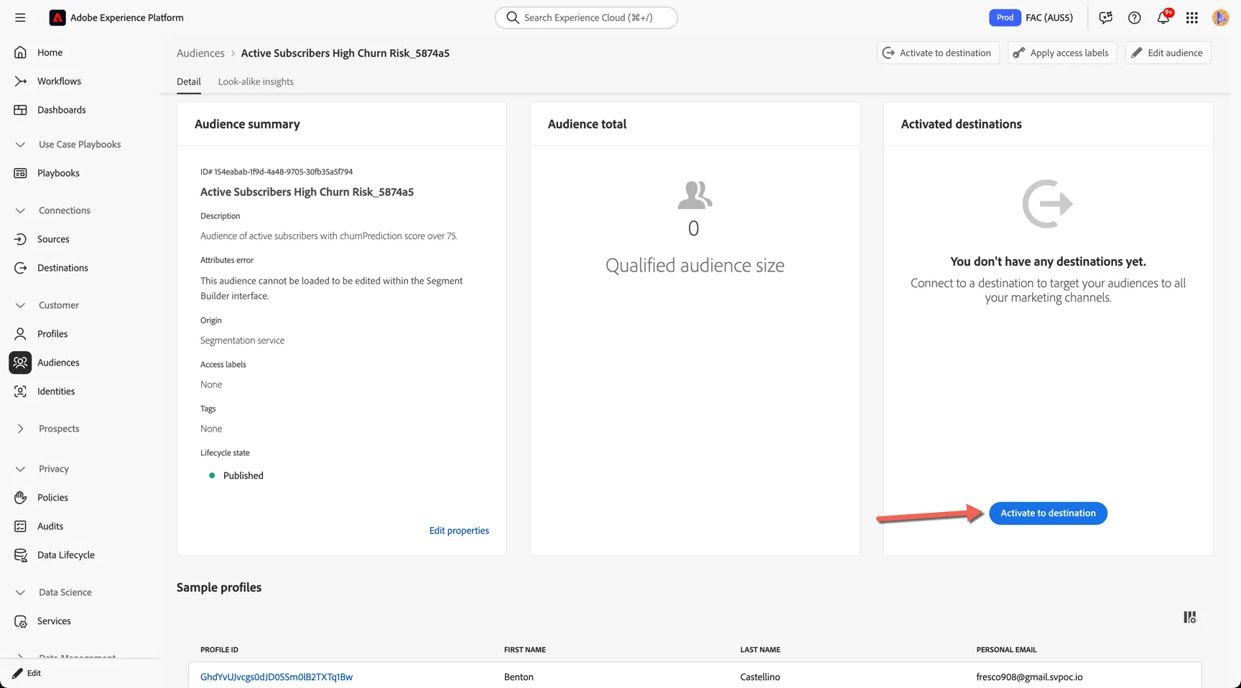
Task: Click the Search Experience Cloud field
Action: tap(586, 18)
